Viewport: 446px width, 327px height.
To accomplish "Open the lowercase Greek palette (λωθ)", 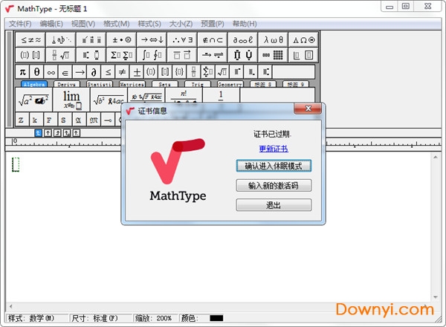I will point(273,40).
